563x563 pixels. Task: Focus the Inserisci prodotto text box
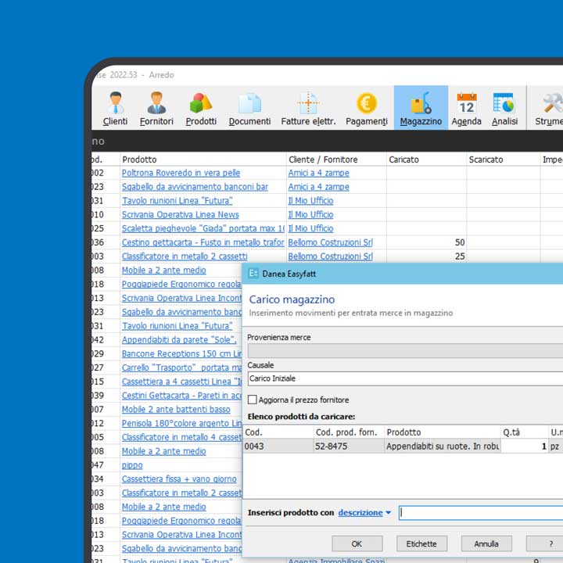[481, 513]
